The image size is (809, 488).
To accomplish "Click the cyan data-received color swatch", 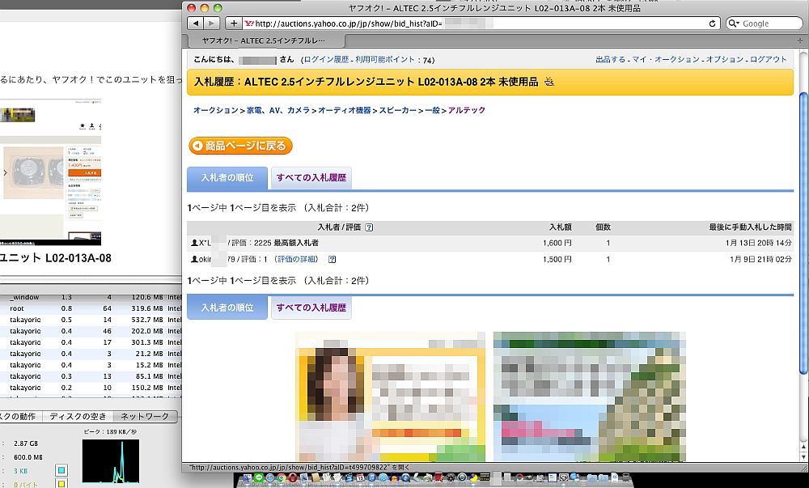I will (x=61, y=470).
